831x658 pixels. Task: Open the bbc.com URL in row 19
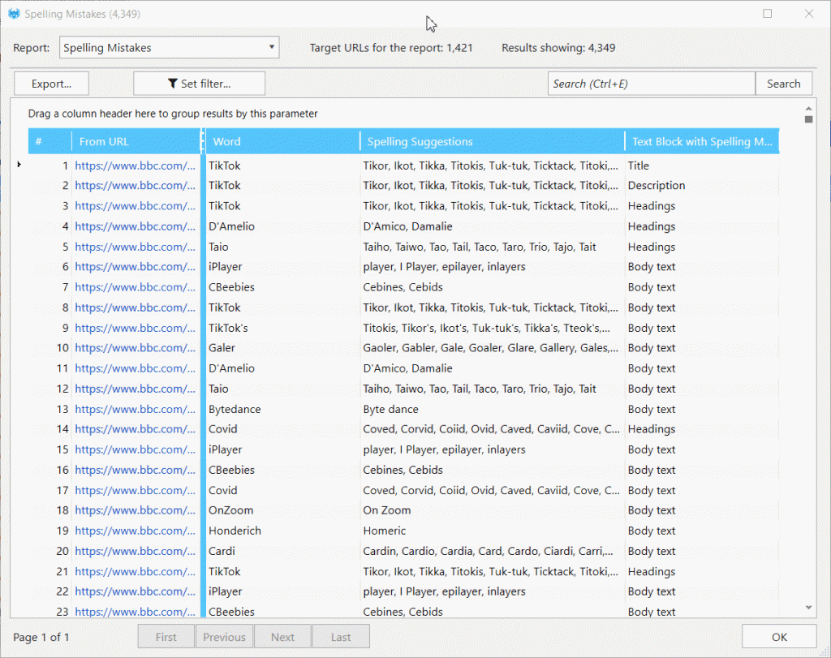pyautogui.click(x=136, y=531)
